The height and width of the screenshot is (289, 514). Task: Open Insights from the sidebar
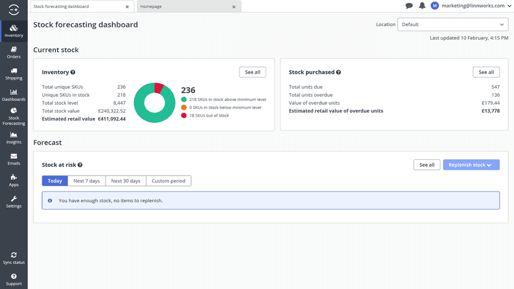click(x=14, y=138)
